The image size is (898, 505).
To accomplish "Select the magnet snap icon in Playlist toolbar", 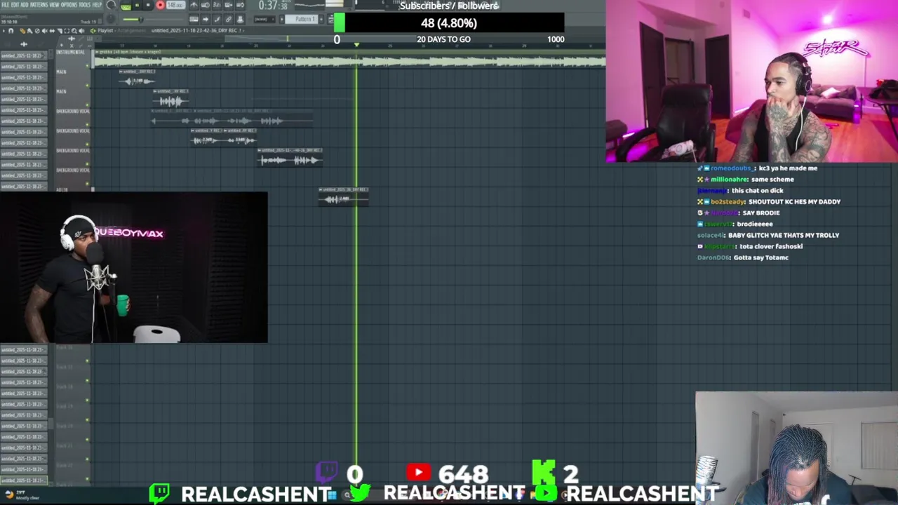I will 11,31.
